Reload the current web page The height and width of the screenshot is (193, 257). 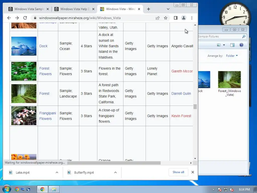(x=25, y=18)
